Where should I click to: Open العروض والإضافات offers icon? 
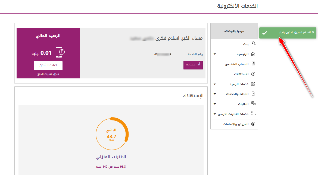(x=254, y=124)
